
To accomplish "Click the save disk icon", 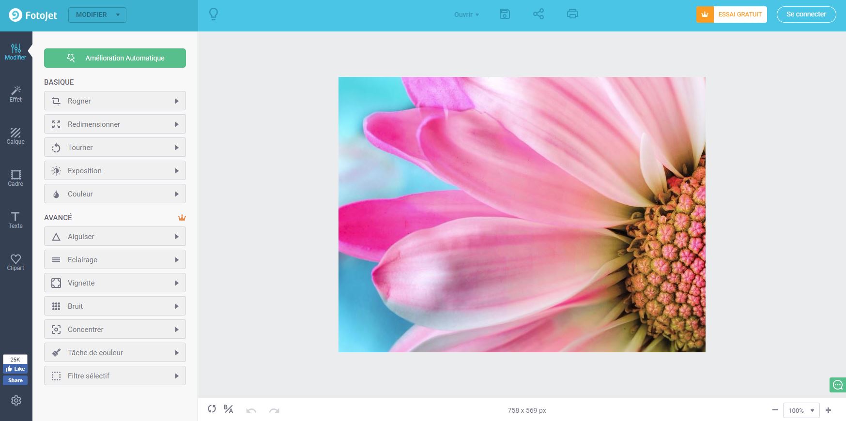I will [x=505, y=14].
